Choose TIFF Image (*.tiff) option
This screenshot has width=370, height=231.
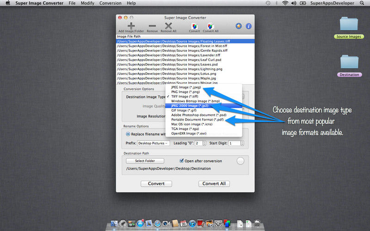tap(203, 97)
